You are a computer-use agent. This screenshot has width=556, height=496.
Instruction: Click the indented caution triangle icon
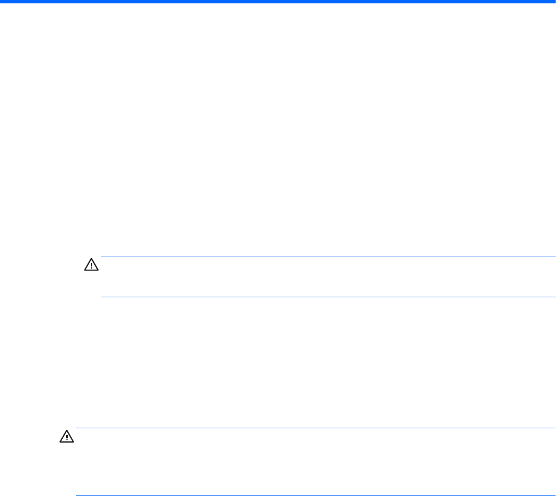click(x=91, y=264)
